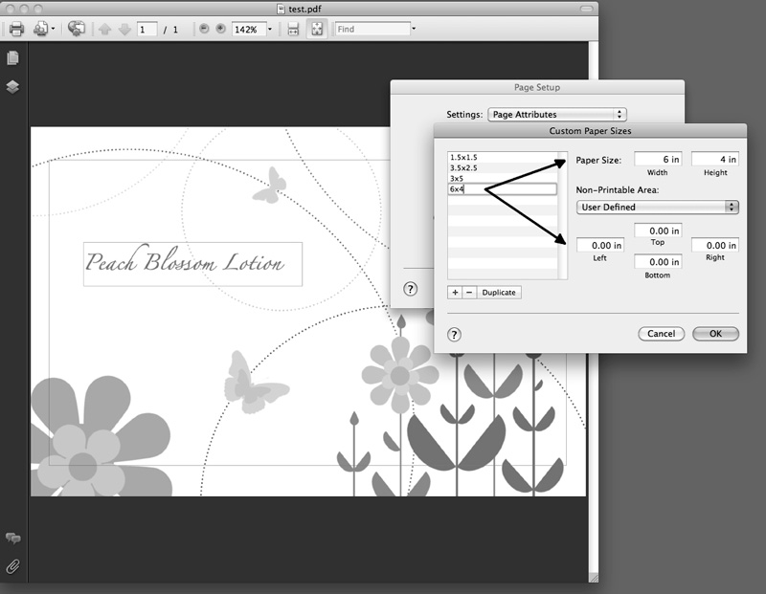Click the Find search field
The width and height of the screenshot is (766, 594).
pyautogui.click(x=372, y=29)
